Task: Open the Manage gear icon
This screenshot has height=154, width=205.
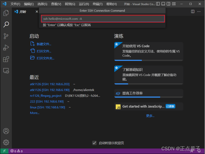Action: [6, 142]
